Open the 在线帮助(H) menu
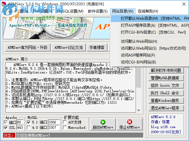189x141 pixels. click(148, 11)
